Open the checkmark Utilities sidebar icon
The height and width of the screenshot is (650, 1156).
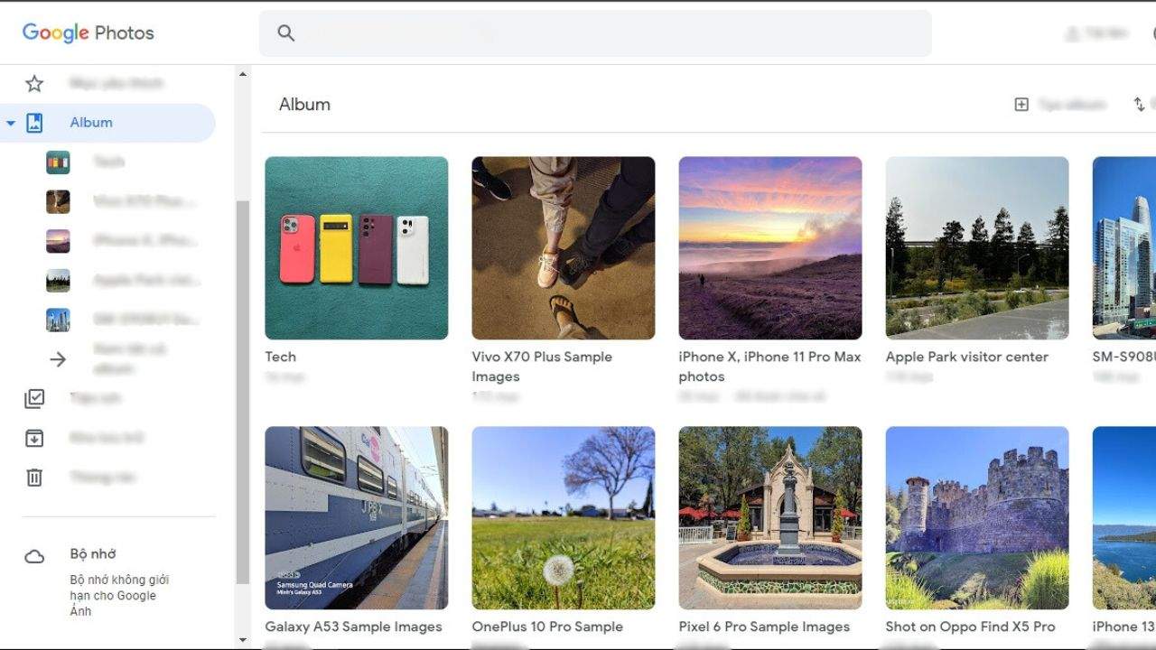pos(34,398)
